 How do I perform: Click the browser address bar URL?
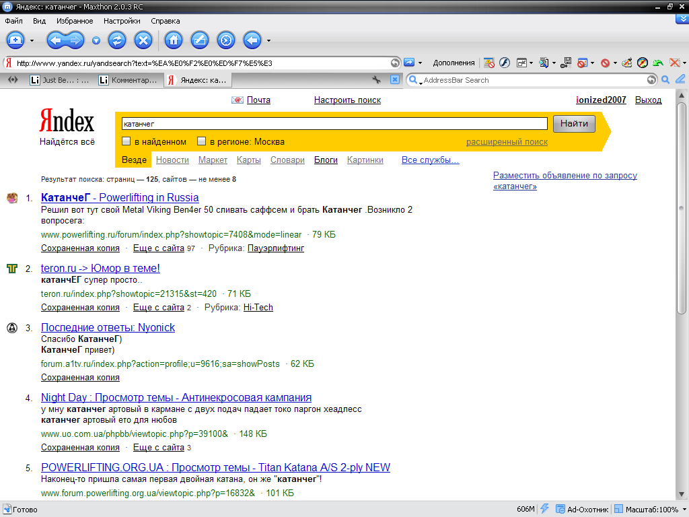click(202, 63)
